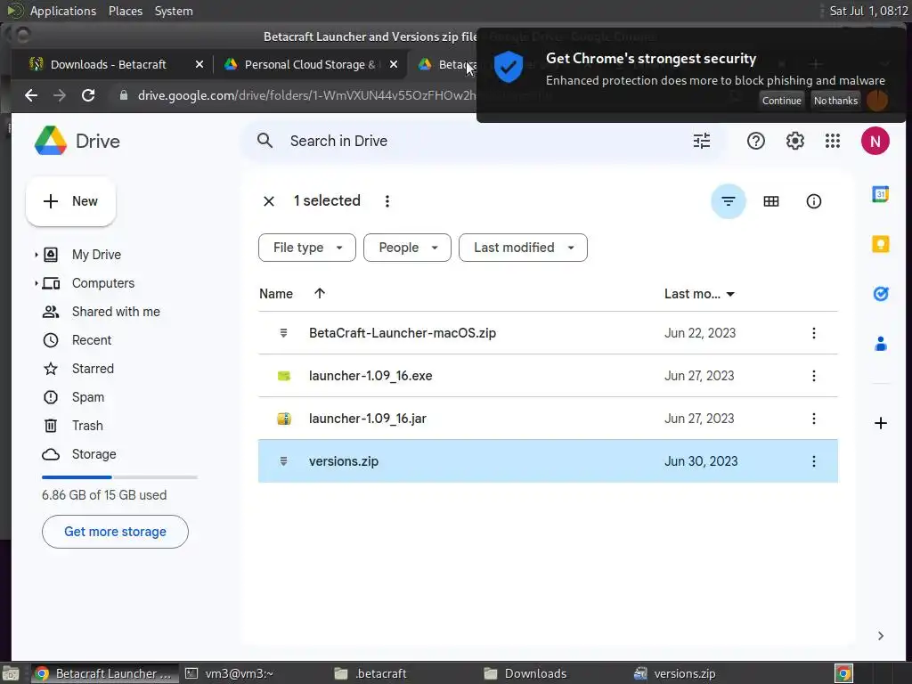The height and width of the screenshot is (684, 912).
Task: Click the New button
Action: (70, 201)
